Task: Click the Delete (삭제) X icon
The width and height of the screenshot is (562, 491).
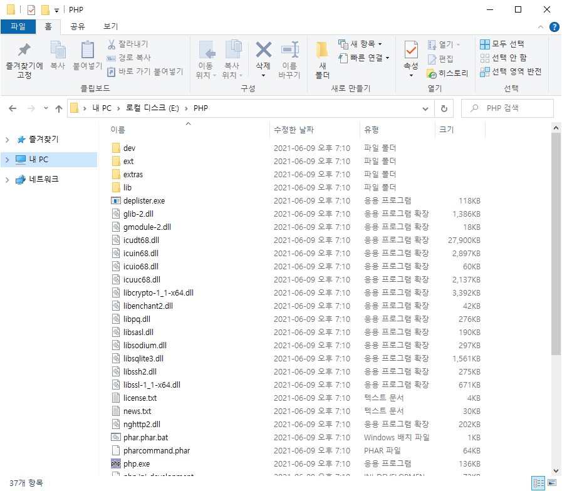Action: (x=263, y=50)
